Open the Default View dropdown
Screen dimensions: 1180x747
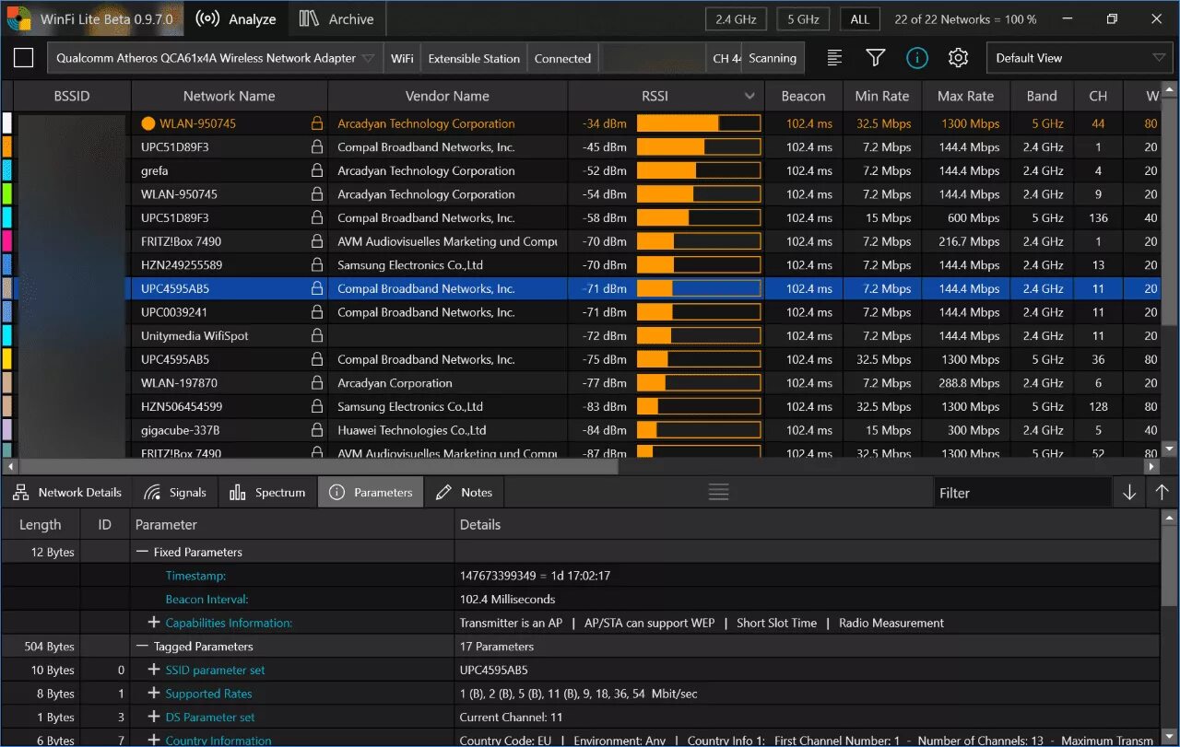(1079, 58)
